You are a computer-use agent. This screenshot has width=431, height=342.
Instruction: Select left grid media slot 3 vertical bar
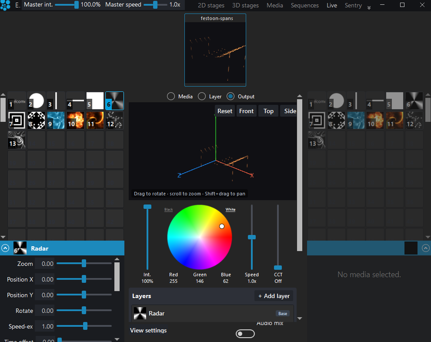pos(56,101)
